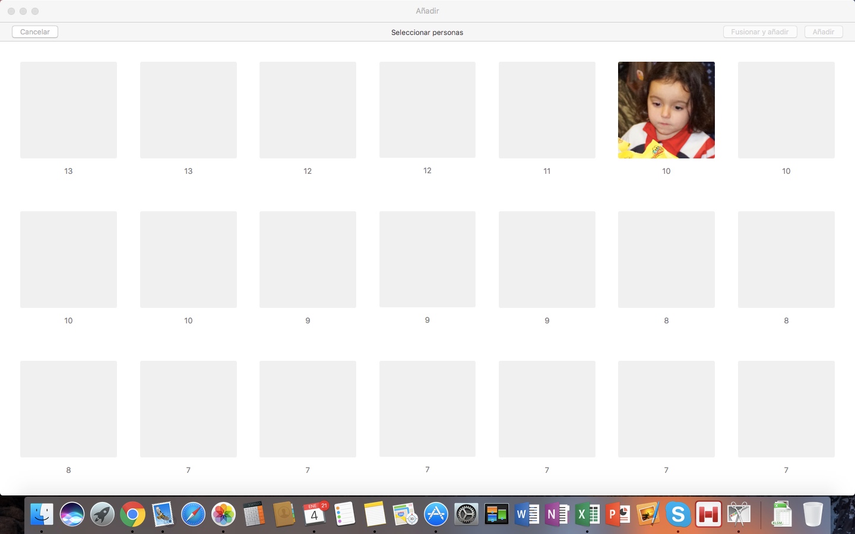855x534 pixels.
Task: Open Finder from the dock
Action: point(42,514)
